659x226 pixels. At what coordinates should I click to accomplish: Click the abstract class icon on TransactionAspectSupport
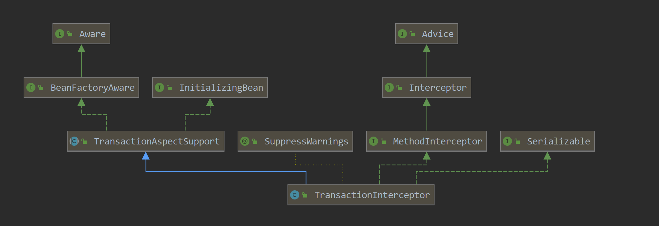(x=74, y=141)
